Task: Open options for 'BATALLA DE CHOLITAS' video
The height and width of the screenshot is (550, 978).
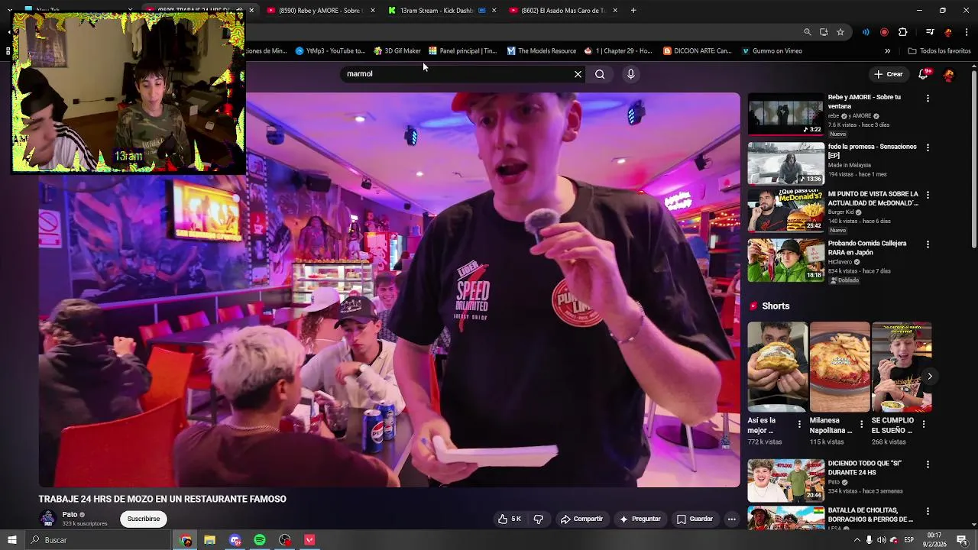Action: [x=928, y=511]
